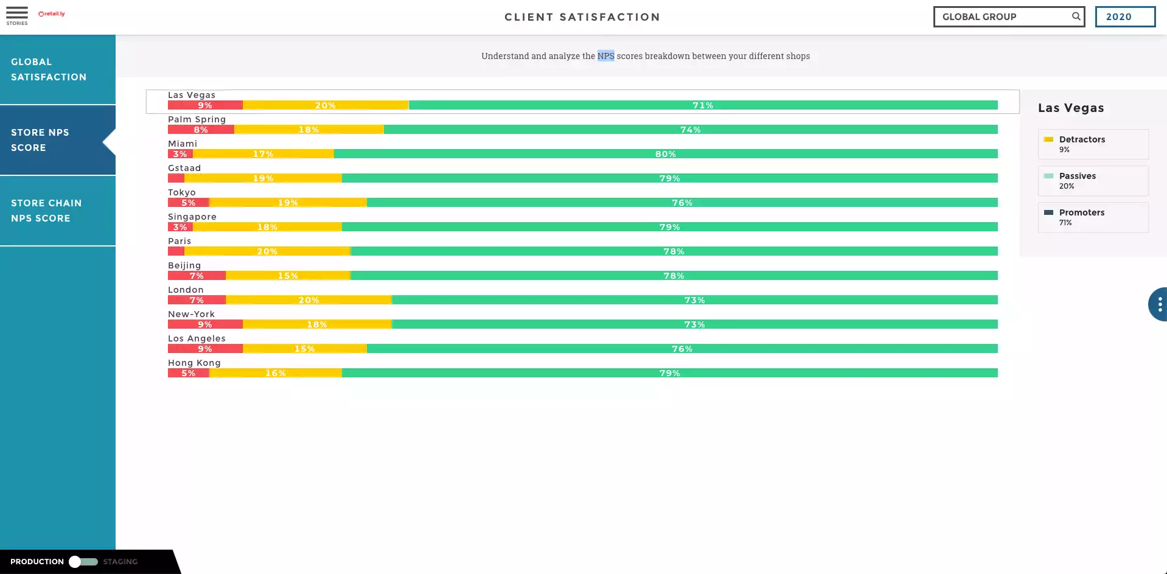The width and height of the screenshot is (1167, 574).
Task: Open the Stories hamburger menu
Action: point(17,15)
